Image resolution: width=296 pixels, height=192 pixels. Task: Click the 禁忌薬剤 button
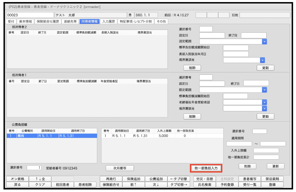(x=272, y=179)
